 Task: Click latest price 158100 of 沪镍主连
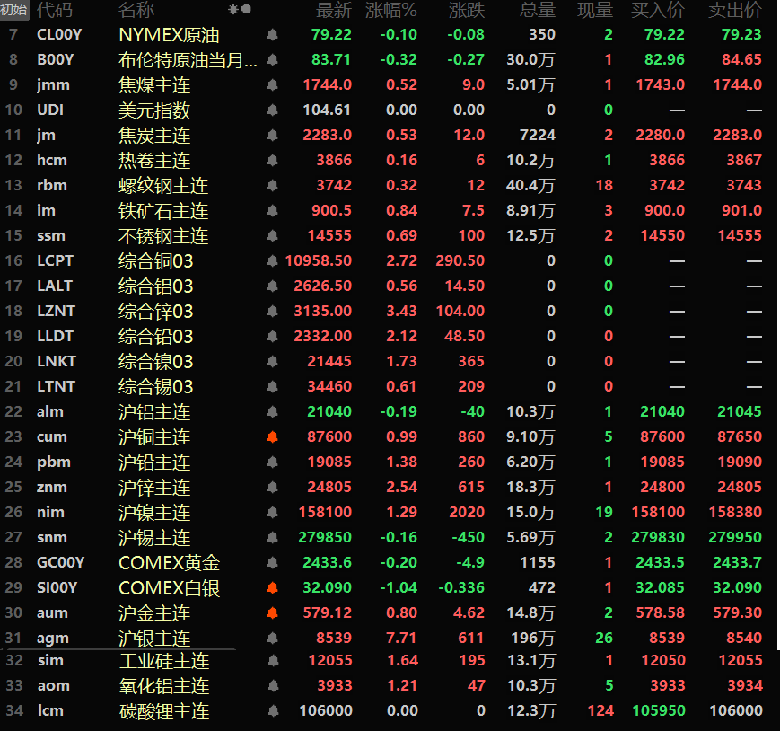[325, 512]
